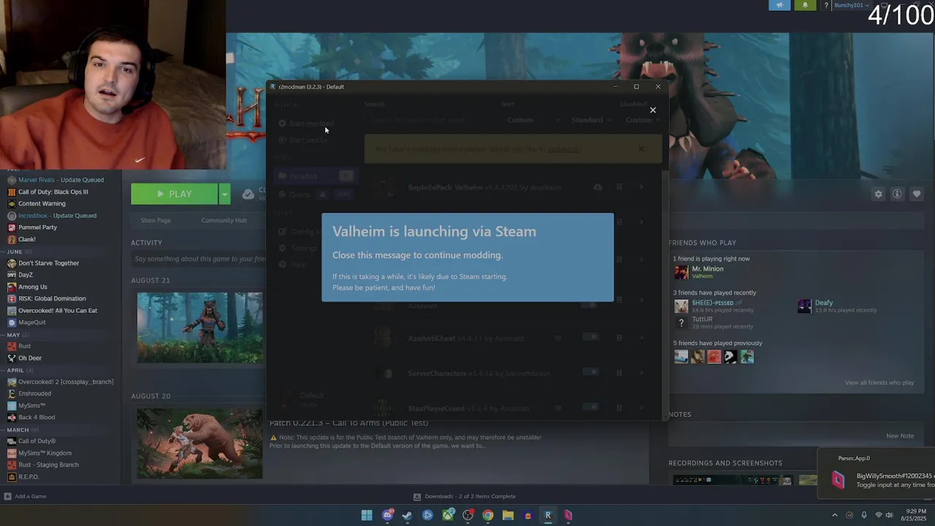Click the green PLAY button in Steam
Screen dimensions: 935x526
(x=175, y=194)
